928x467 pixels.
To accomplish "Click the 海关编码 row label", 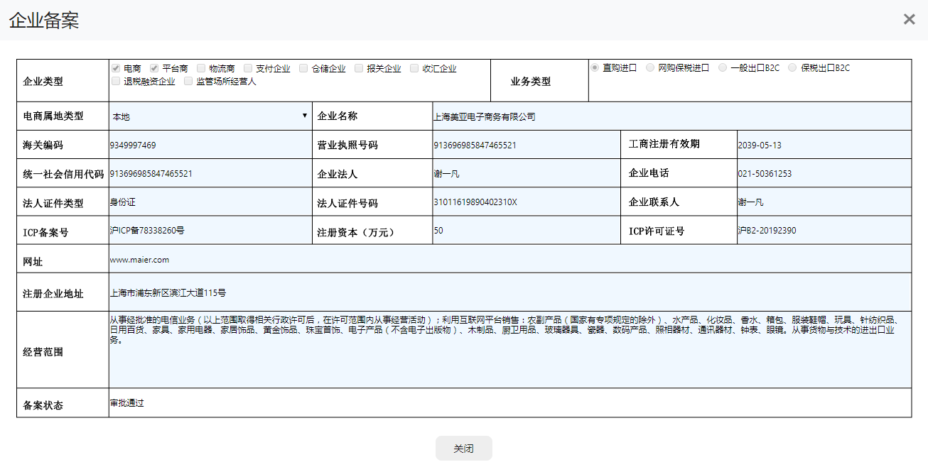I will pyautogui.click(x=43, y=145).
